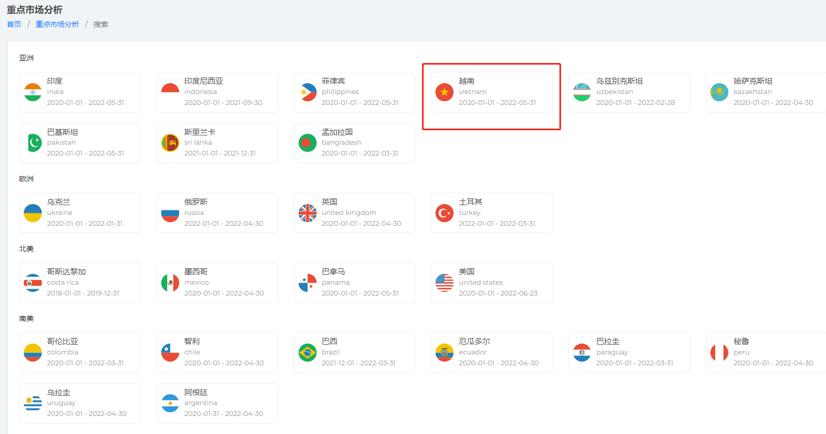
Task: Open the 厄瓜多尔 ecuador market card
Action: tap(491, 352)
